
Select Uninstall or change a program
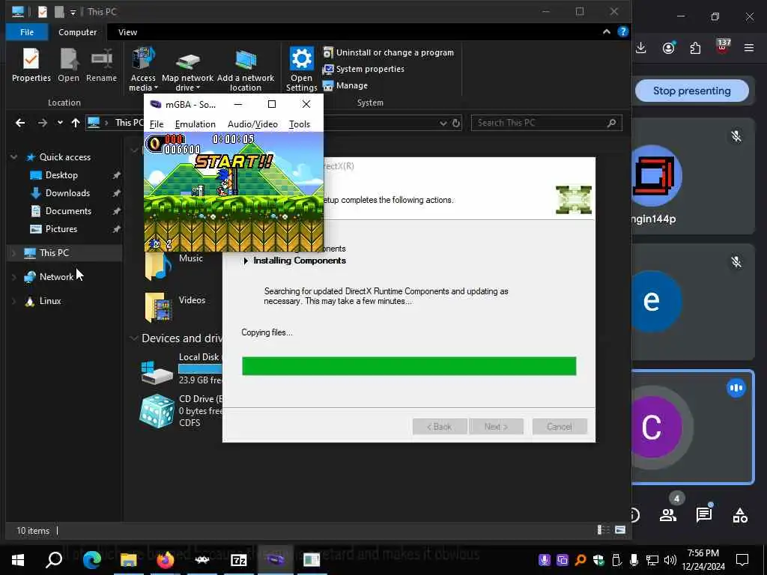tap(389, 52)
